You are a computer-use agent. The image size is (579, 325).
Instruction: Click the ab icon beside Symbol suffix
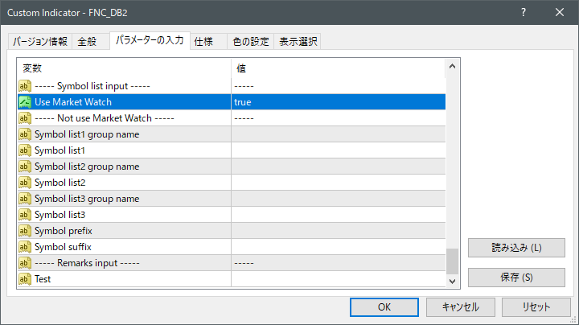[x=25, y=247]
